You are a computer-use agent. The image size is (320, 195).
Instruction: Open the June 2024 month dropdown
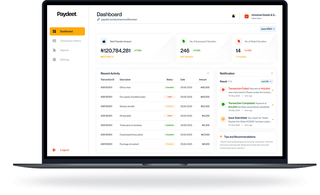[268, 29]
